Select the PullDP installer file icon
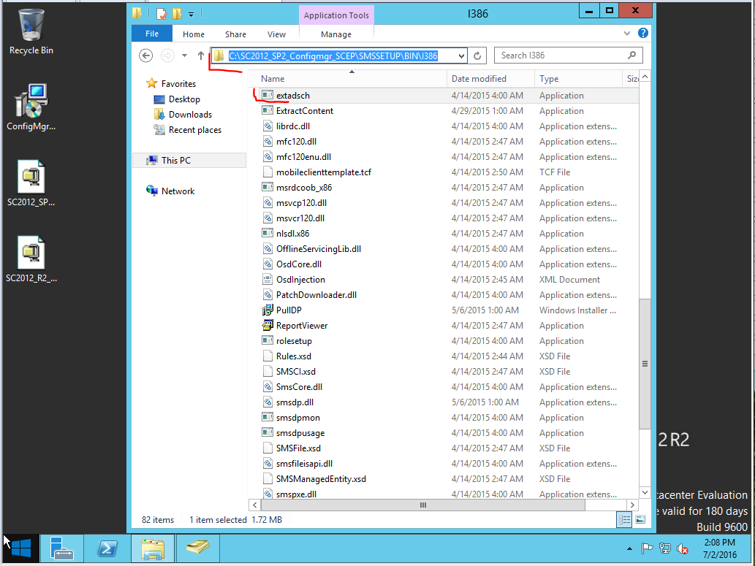Viewport: 755px width, 566px height. point(268,310)
